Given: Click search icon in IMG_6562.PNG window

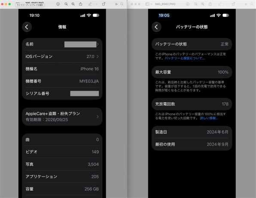Looking at the screenshot, I should click(x=252, y=4).
